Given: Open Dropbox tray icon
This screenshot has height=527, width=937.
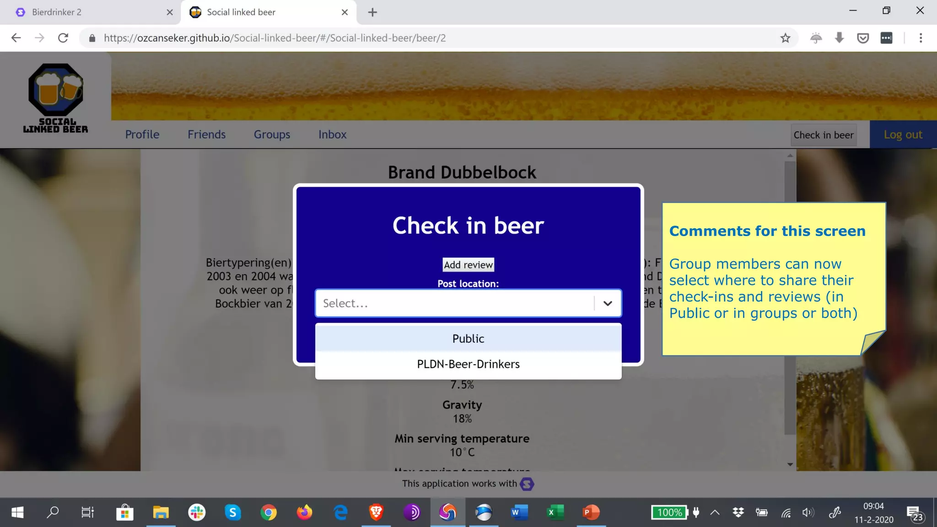Looking at the screenshot, I should pos(738,512).
